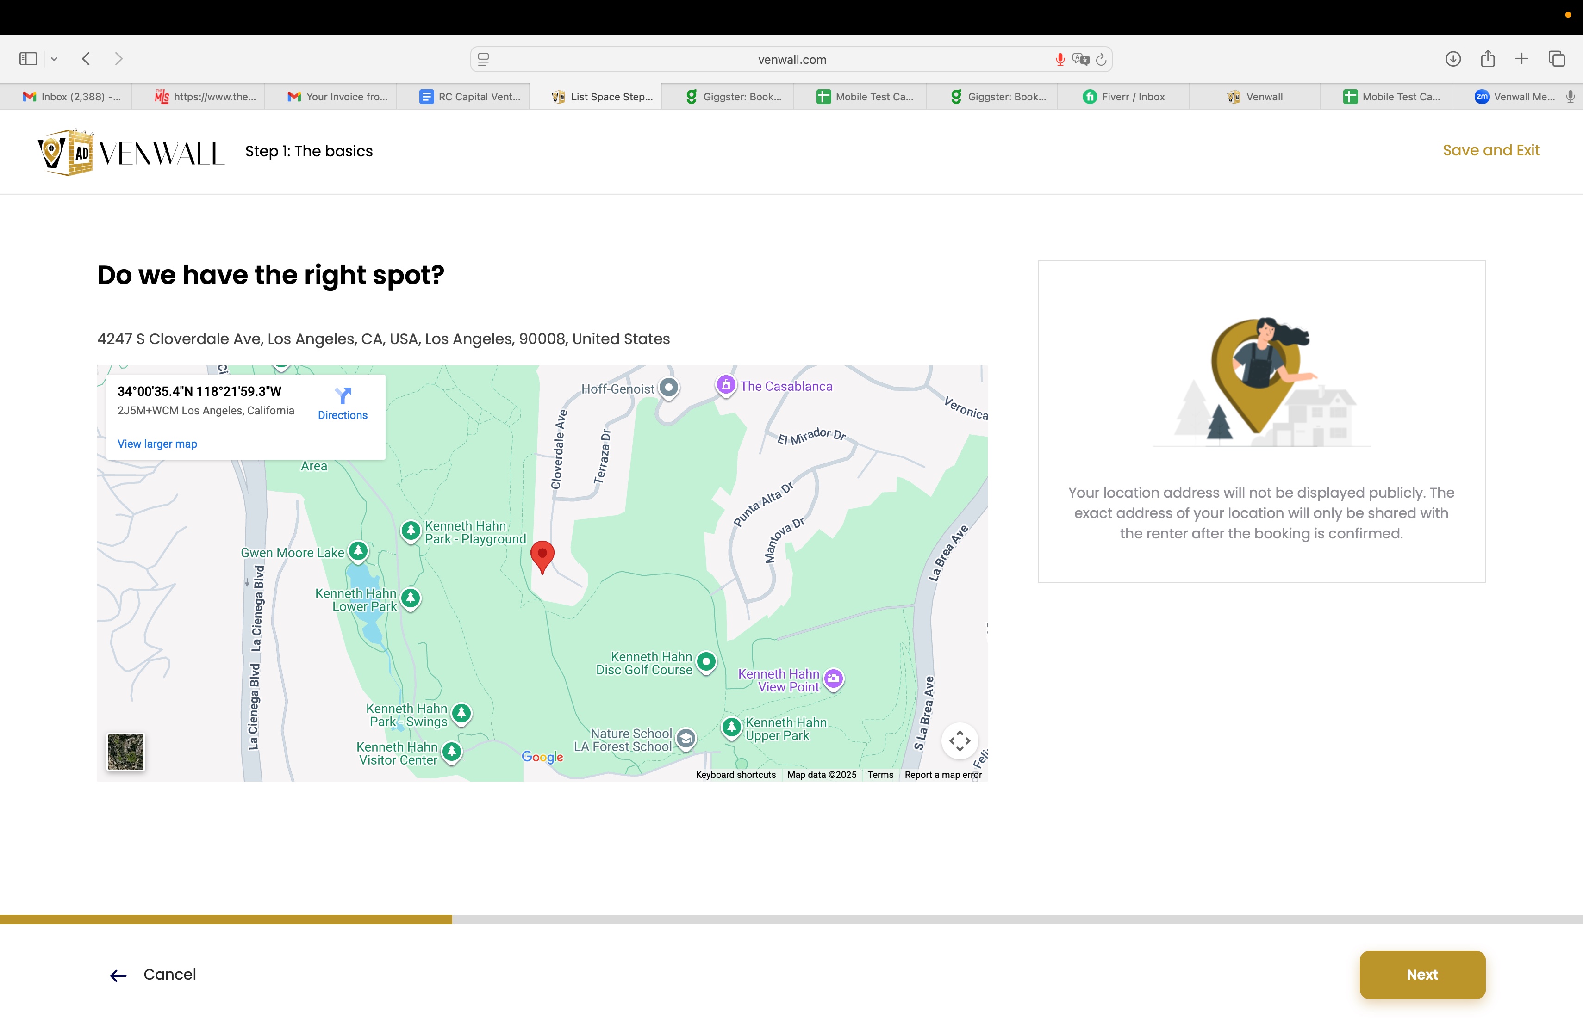Click the Kenneth Hahn View Point marker

[x=834, y=679]
